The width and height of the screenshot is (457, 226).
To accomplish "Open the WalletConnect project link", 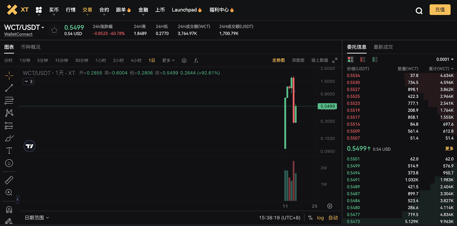I will point(18,34).
